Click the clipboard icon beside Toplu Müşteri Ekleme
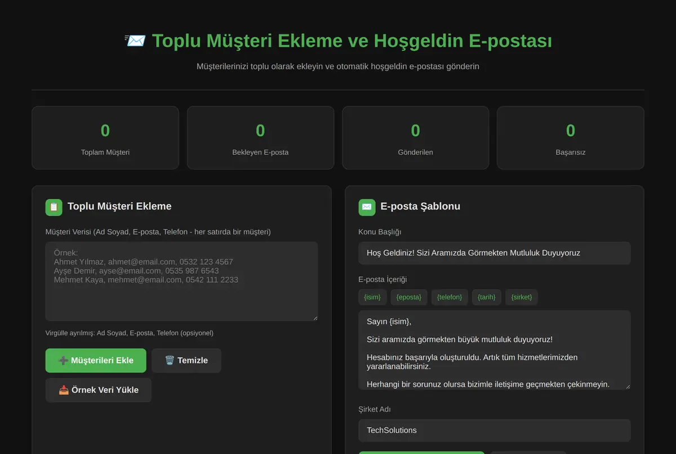Image resolution: width=676 pixels, height=454 pixels. (x=54, y=207)
